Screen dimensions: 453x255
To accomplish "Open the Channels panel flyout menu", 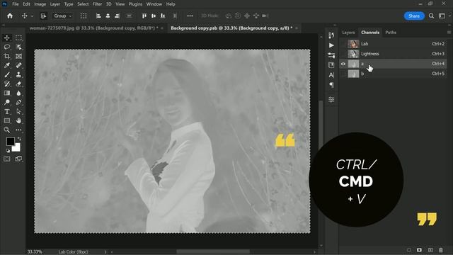I will point(449,33).
